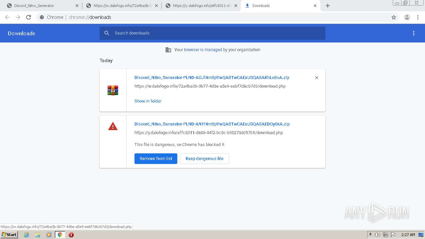
Task: Click the blocked PLND-AN1f4mBpYwQABTwCAExUGQASAEDOy8kA.zip file name
Action: (x=212, y=124)
